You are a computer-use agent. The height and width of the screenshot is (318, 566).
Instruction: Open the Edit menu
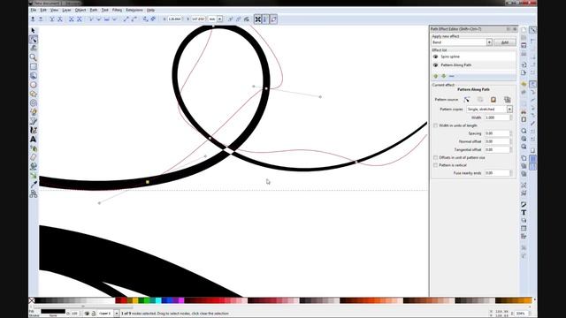tap(43, 10)
